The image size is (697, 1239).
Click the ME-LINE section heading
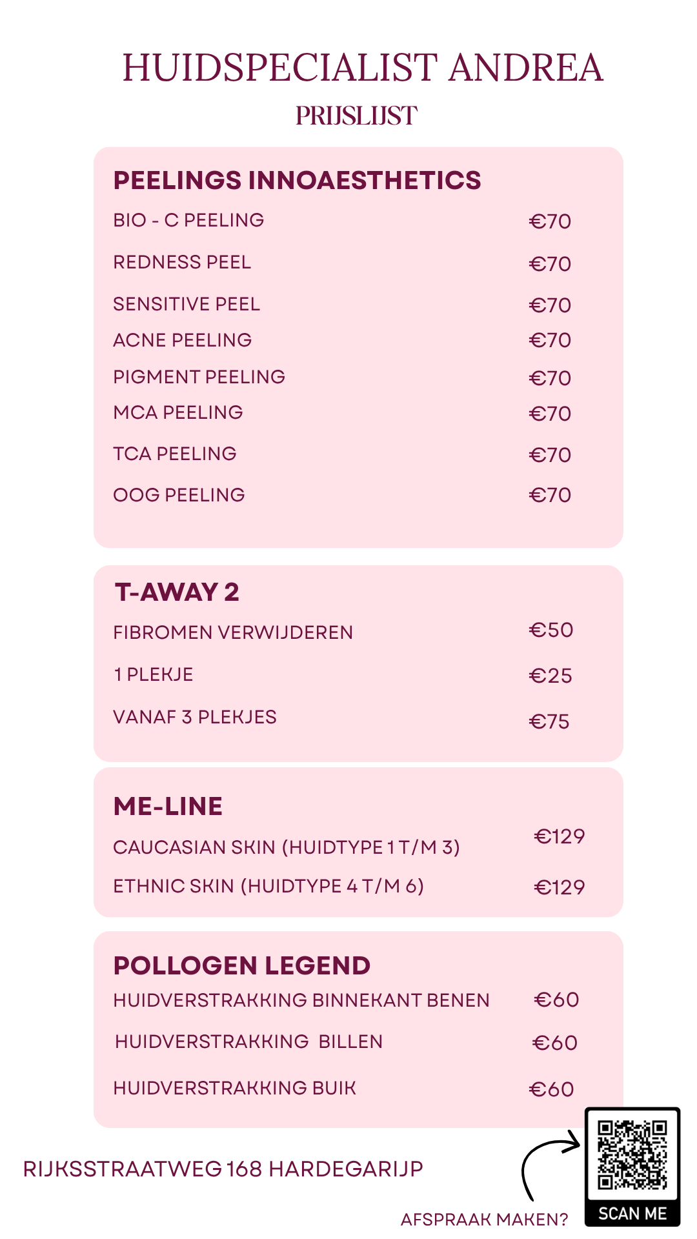tap(168, 807)
